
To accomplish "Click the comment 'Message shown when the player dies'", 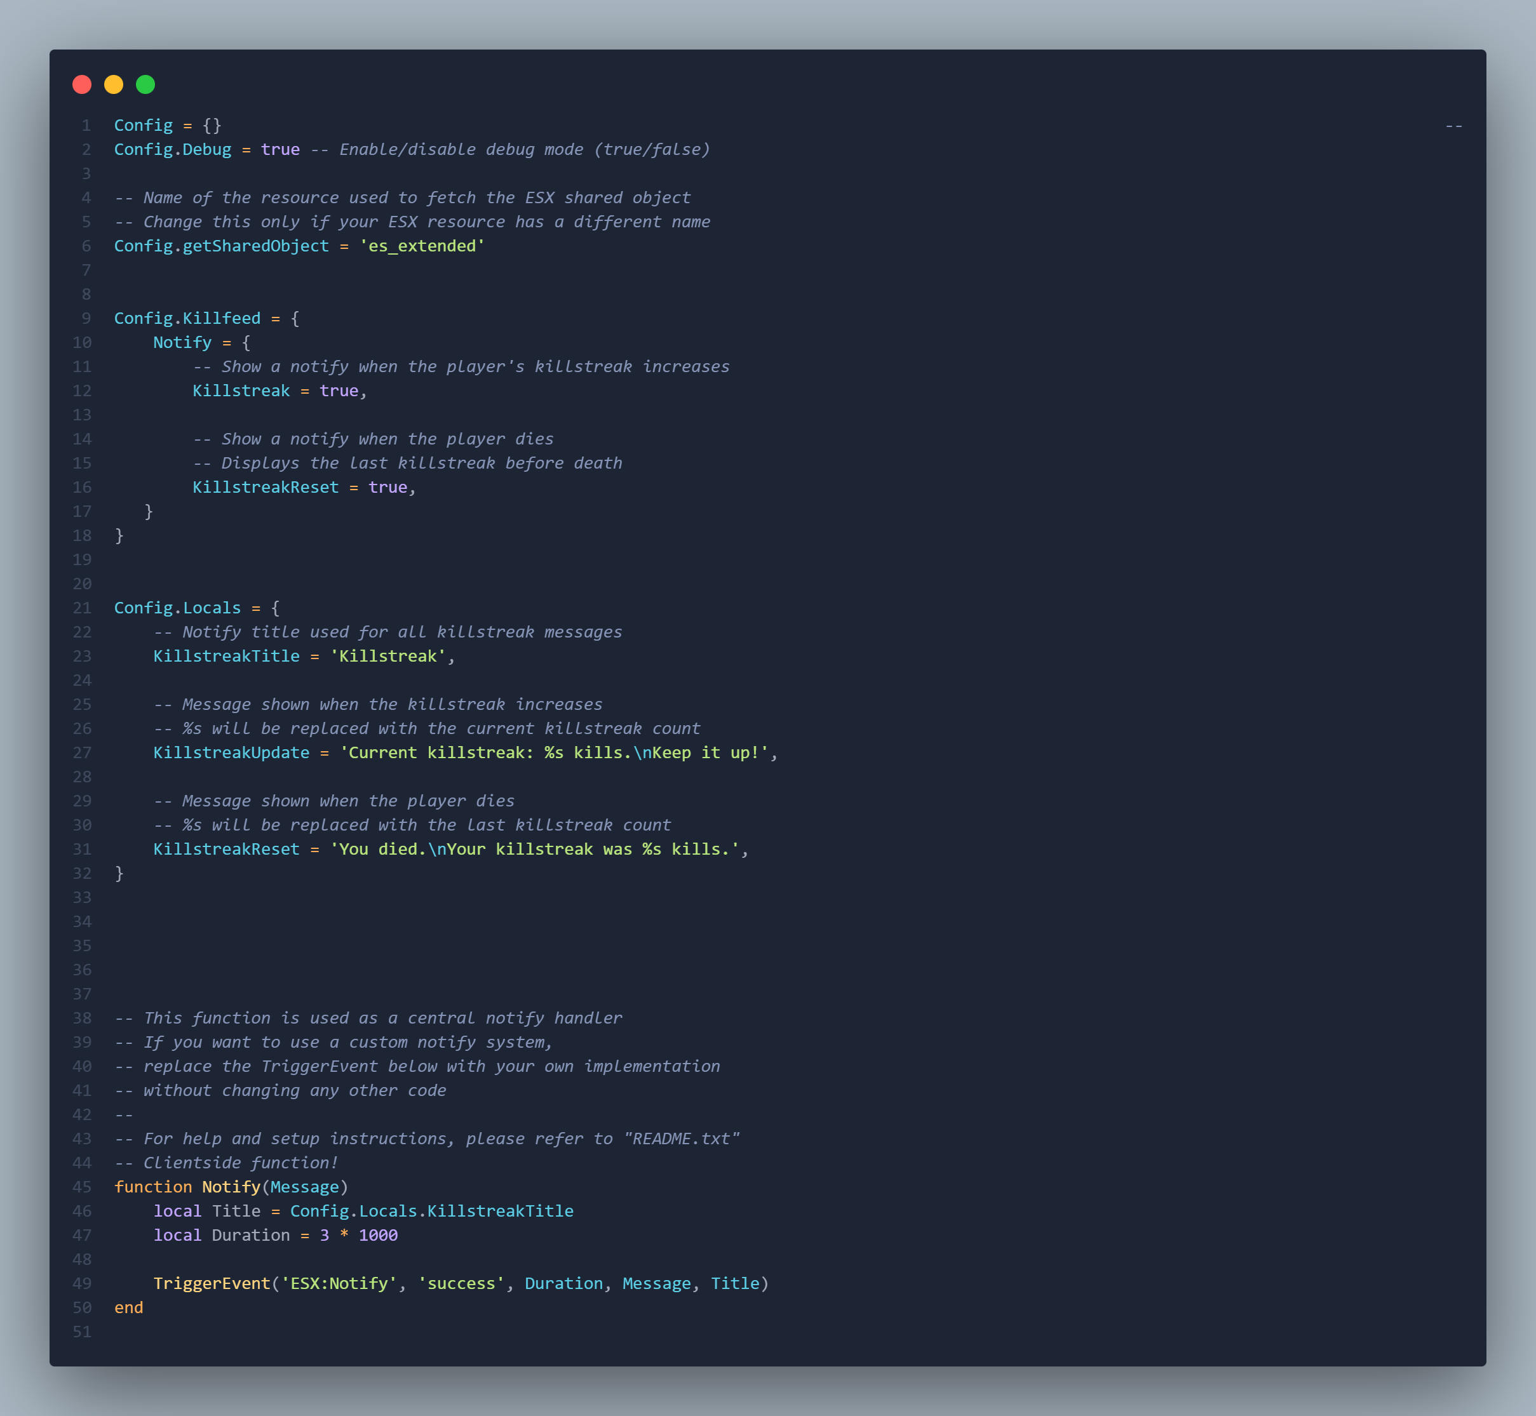I will [x=334, y=801].
